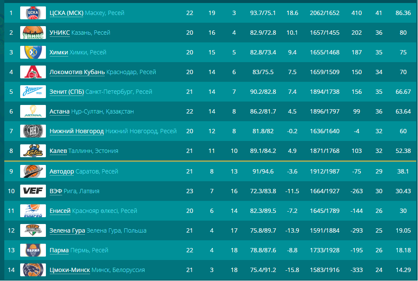Viewport: 418px width, 281px height.
Task: Click the 91/94.6 average for Avtodor
Action: 263,171
